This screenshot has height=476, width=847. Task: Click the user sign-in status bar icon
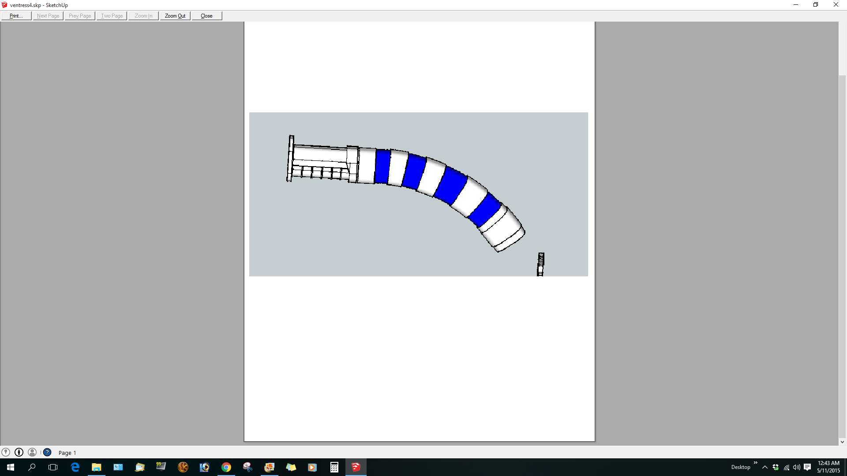[x=32, y=452]
